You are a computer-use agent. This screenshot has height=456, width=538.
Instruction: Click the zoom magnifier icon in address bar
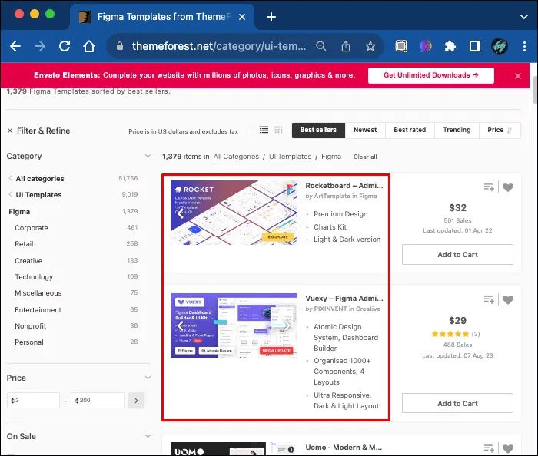point(320,46)
